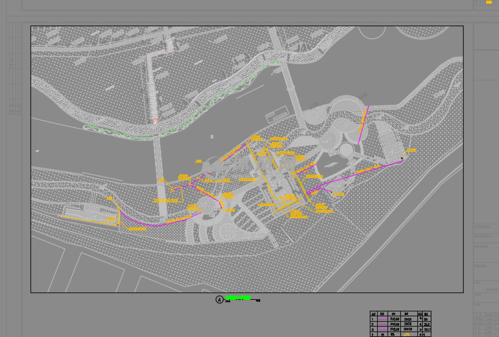
Task: Select the circular plaza near the center-right
Action: point(346,149)
